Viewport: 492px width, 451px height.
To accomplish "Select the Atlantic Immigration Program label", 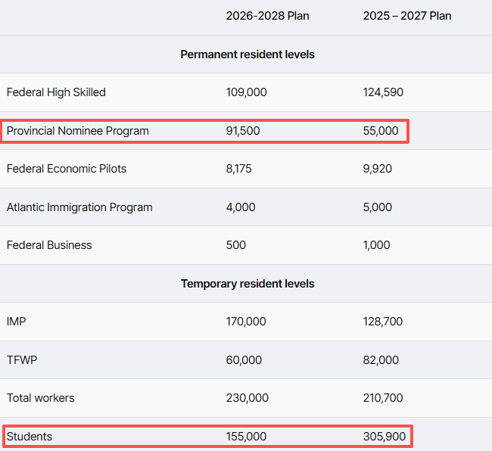I will pyautogui.click(x=79, y=207).
